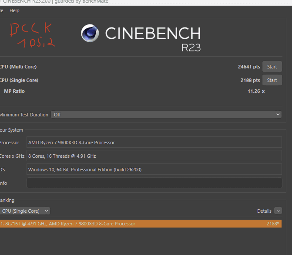Image resolution: width=292 pixels, height=255 pixels.
Task: Click the 2188 pts single core score
Action: [250, 80]
